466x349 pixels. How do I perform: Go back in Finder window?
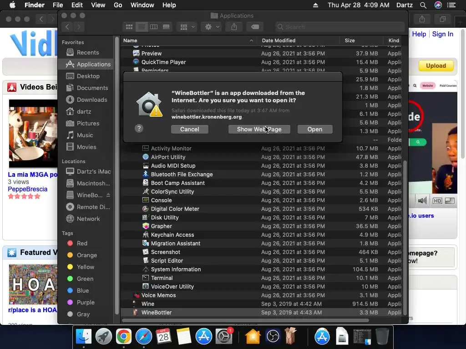[67, 27]
